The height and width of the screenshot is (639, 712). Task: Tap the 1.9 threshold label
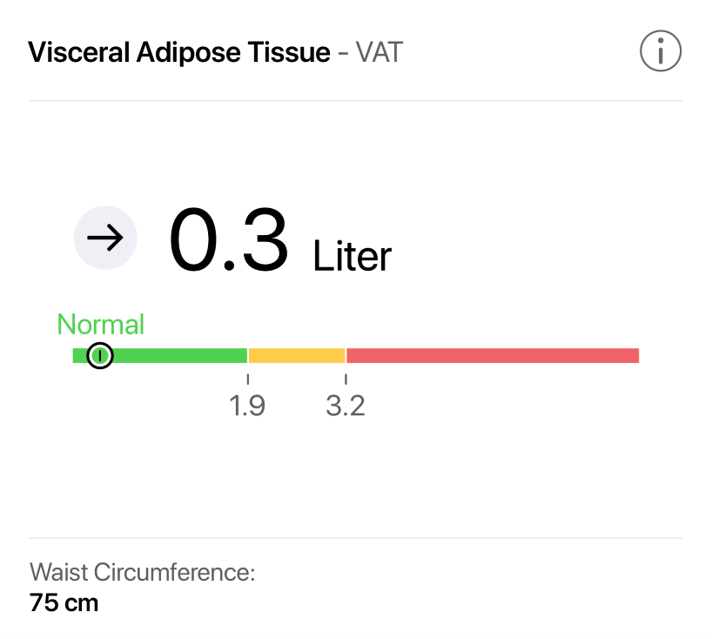pos(249,405)
